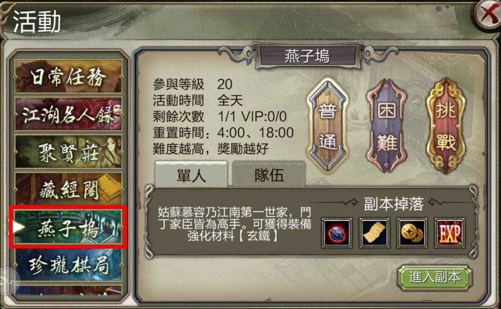
Task: Tap the EXP reward icon
Action: point(450,232)
